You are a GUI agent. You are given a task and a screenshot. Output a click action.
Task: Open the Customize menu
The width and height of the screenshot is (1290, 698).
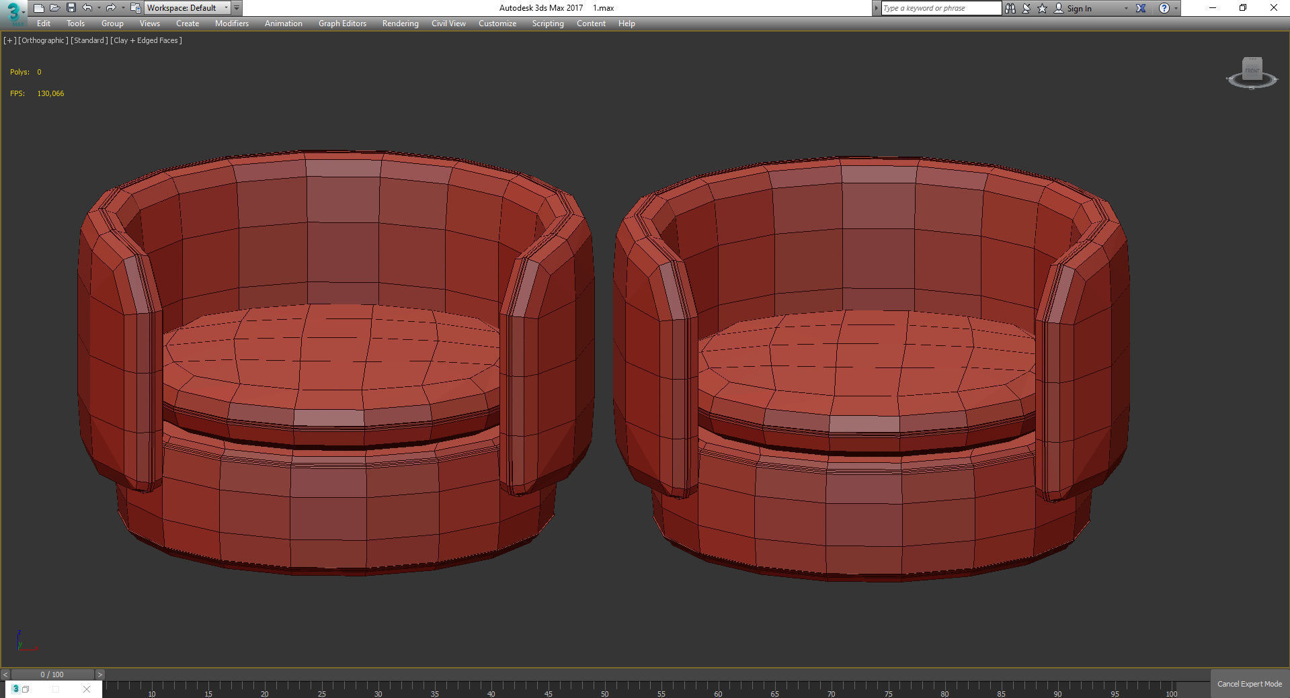pyautogui.click(x=497, y=24)
